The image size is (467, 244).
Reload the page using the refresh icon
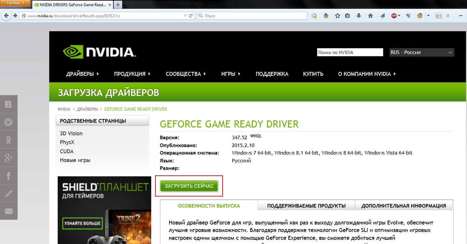(x=191, y=16)
